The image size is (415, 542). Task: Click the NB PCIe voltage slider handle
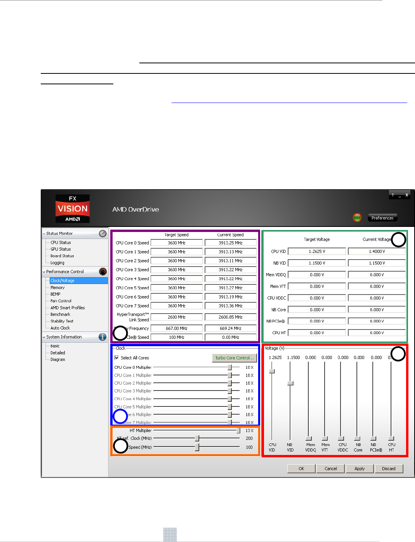click(373, 438)
